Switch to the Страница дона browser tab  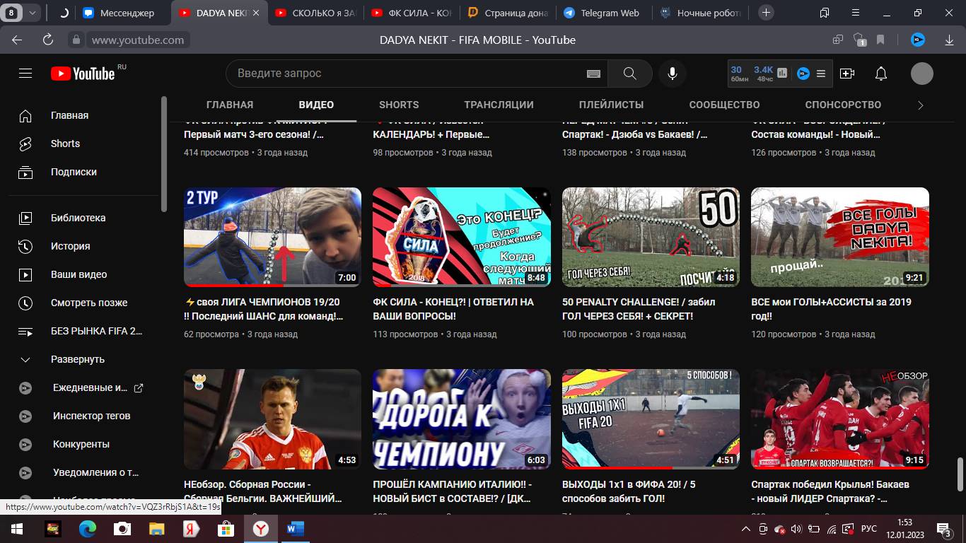[x=508, y=13]
